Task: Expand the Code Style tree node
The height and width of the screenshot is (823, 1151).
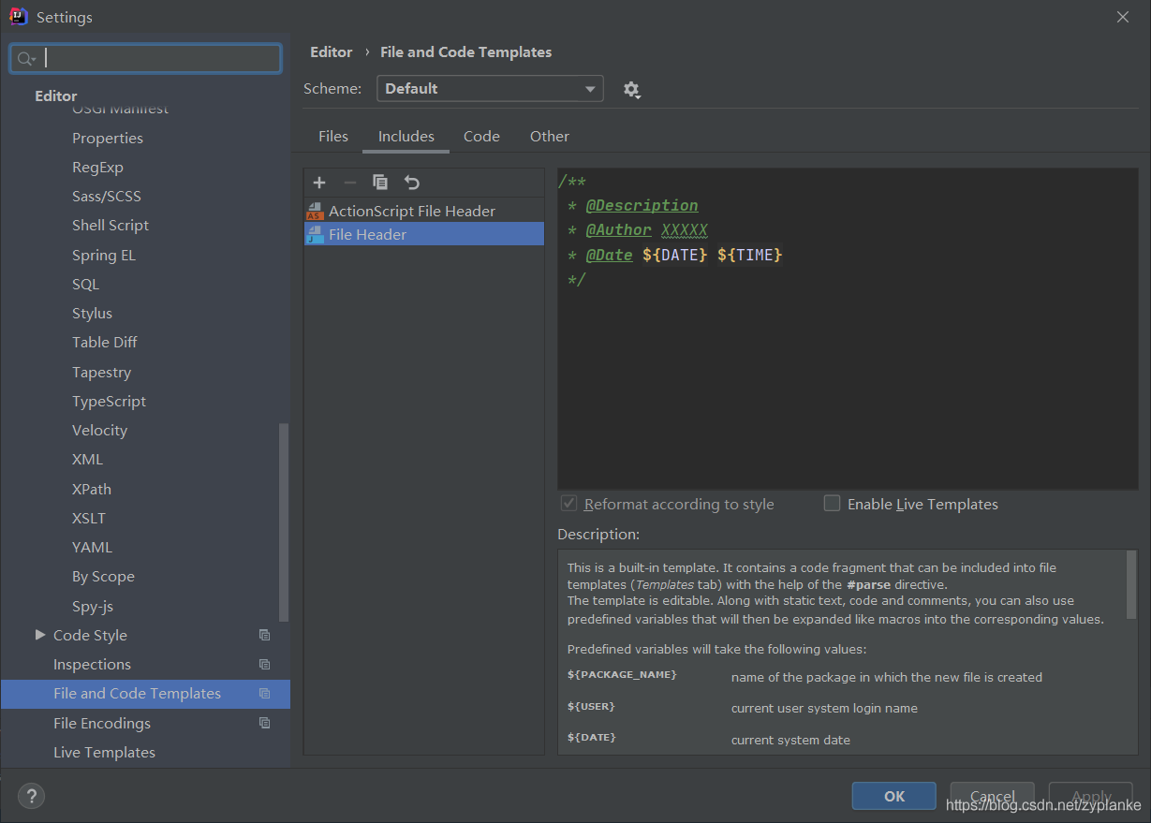Action: [39, 635]
